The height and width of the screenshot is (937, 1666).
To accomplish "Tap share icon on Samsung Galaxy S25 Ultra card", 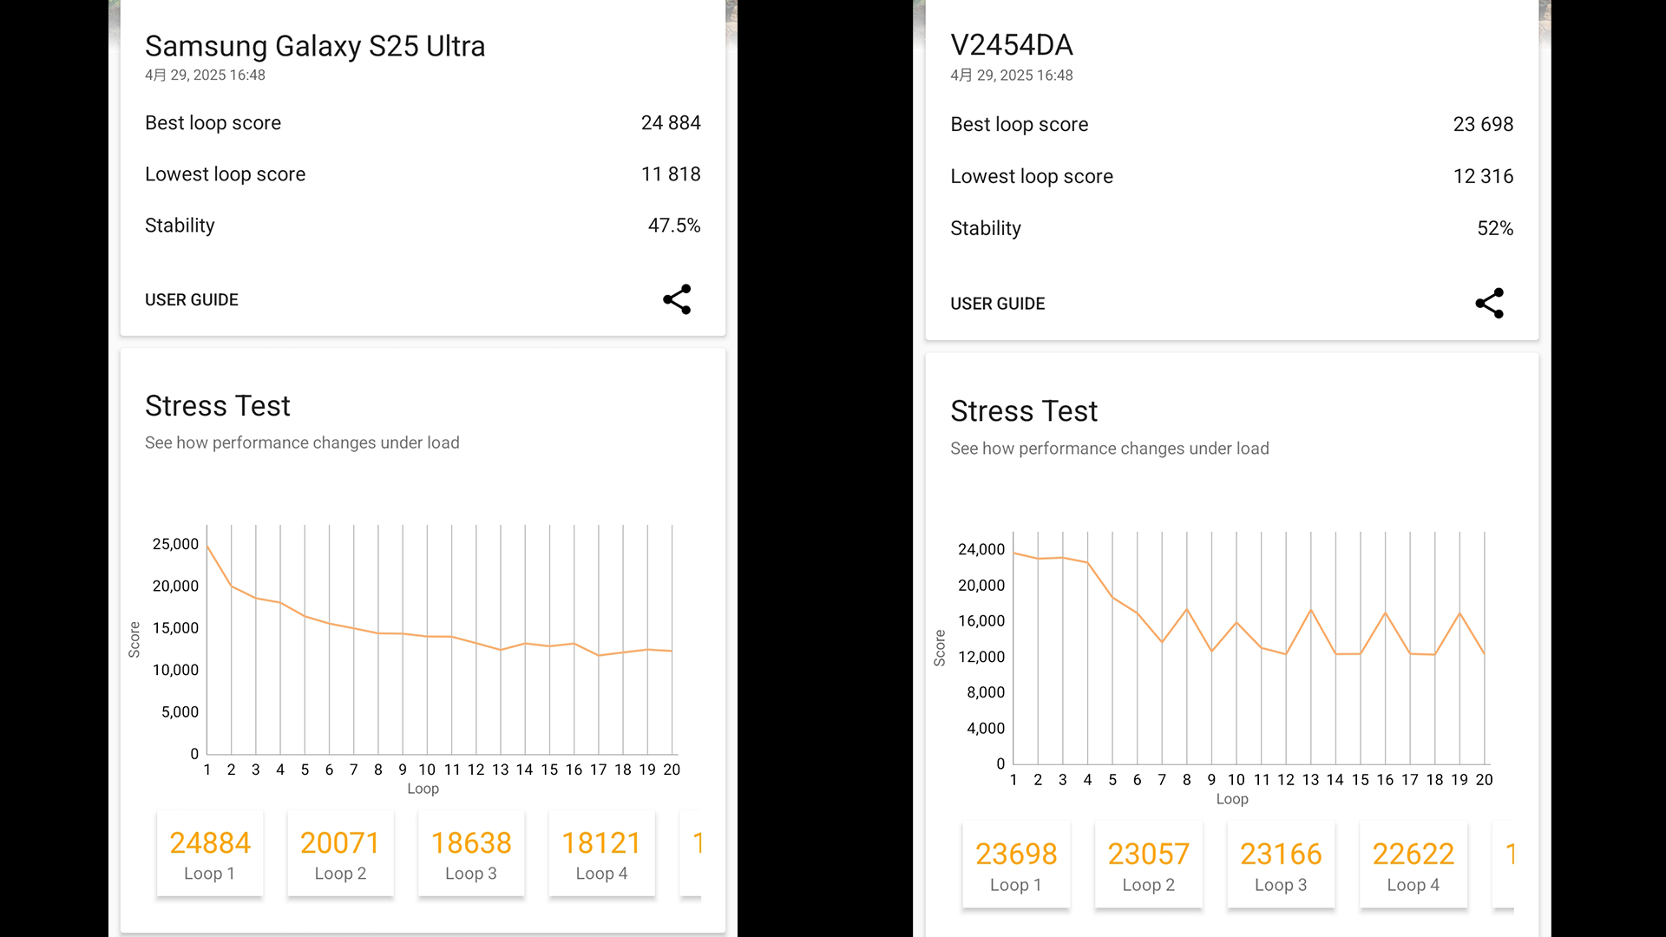I will (x=677, y=299).
